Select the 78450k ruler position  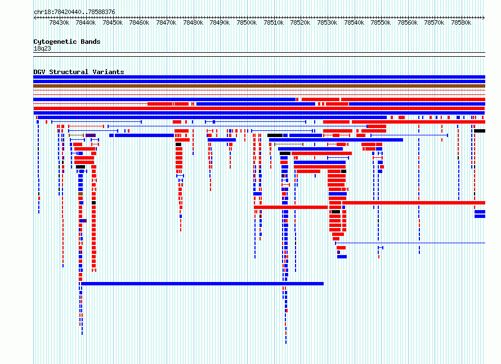[113, 22]
